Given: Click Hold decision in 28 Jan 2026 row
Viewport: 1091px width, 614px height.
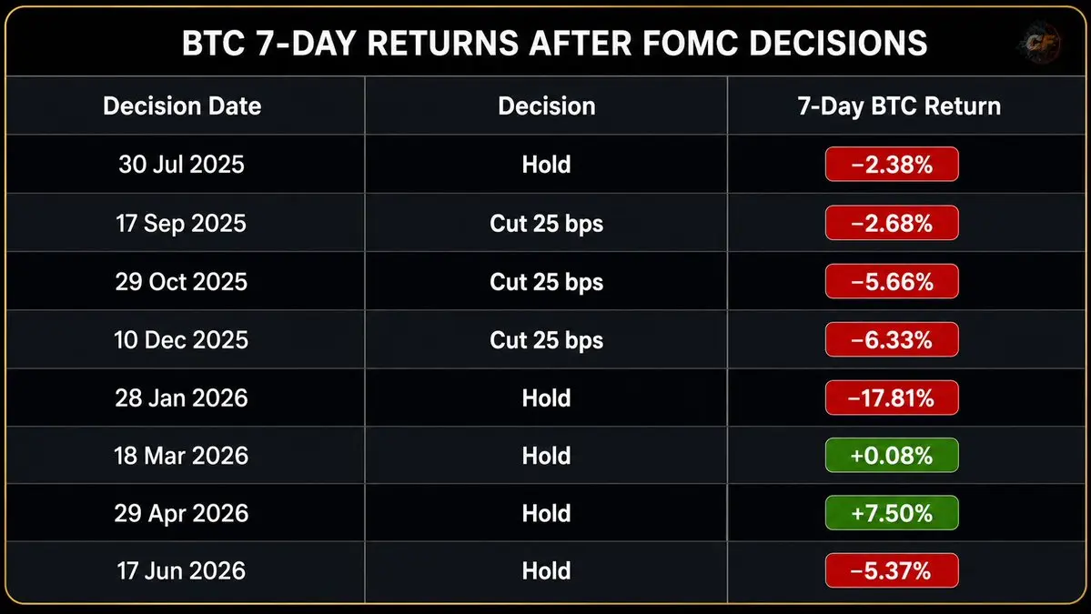Looking at the screenshot, I should [546, 398].
